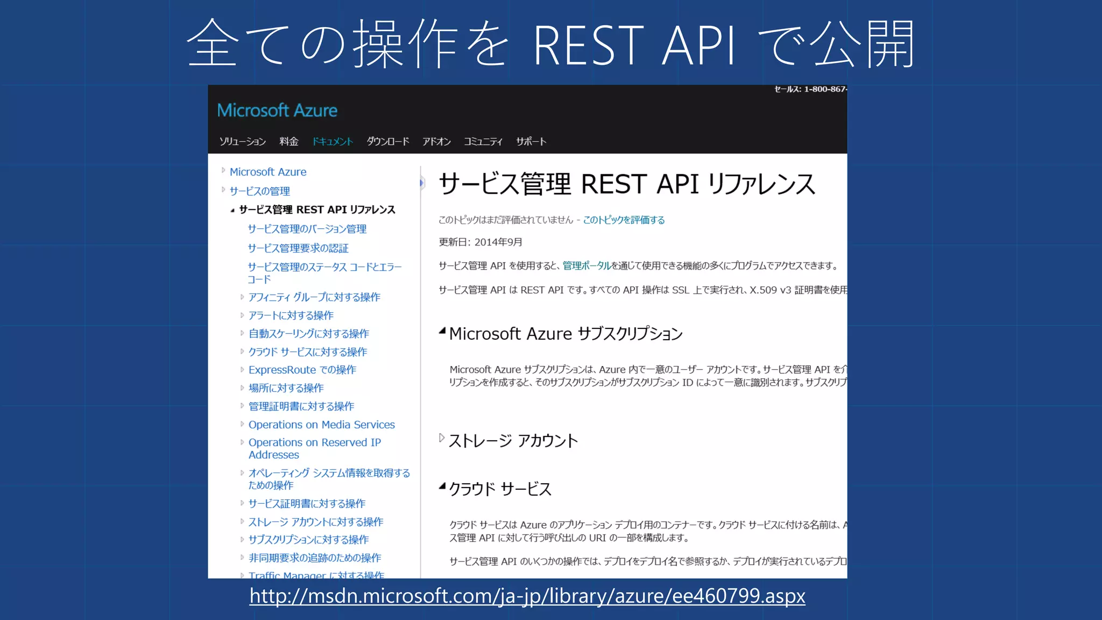Open サービス管理のステータス コードとエラー コード link
Image resolution: width=1102 pixels, height=620 pixels.
point(324,273)
